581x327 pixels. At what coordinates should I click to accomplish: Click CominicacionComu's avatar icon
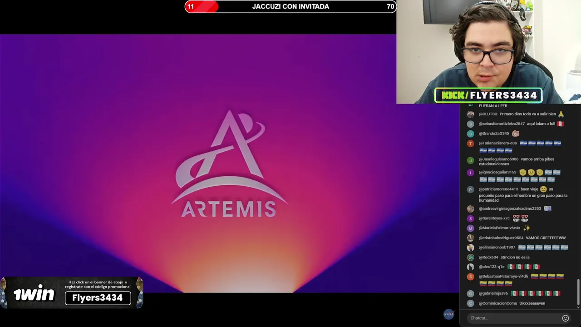470,303
